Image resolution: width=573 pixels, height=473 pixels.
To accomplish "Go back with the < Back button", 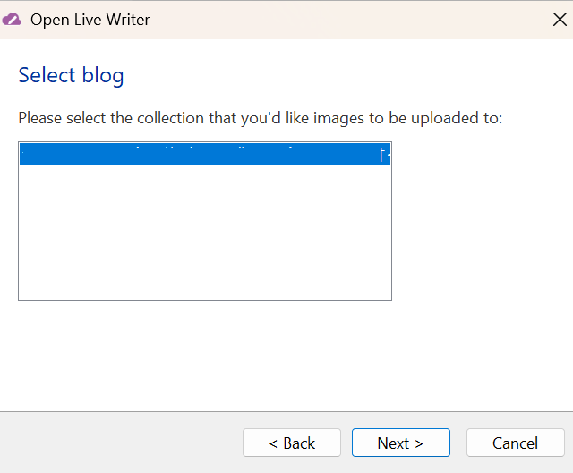I will point(292,443).
